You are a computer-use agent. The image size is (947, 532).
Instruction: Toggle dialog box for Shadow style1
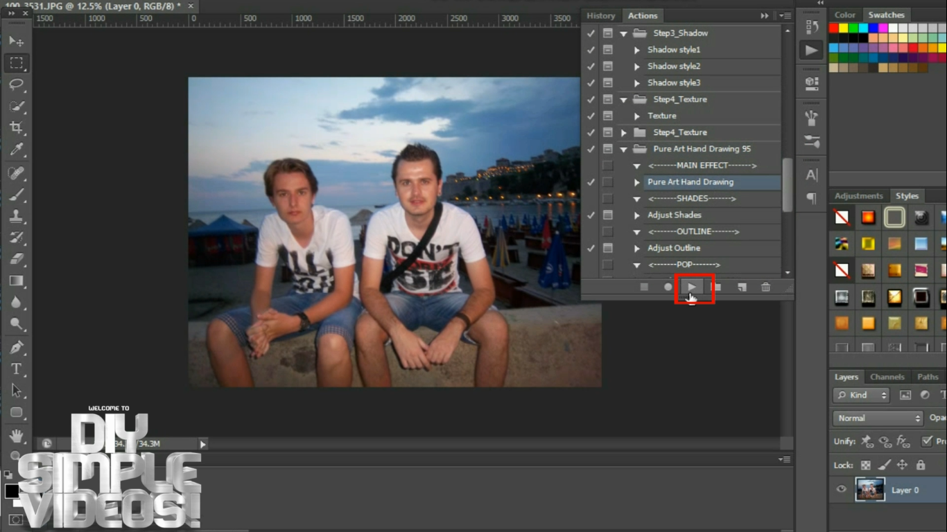pyautogui.click(x=608, y=50)
